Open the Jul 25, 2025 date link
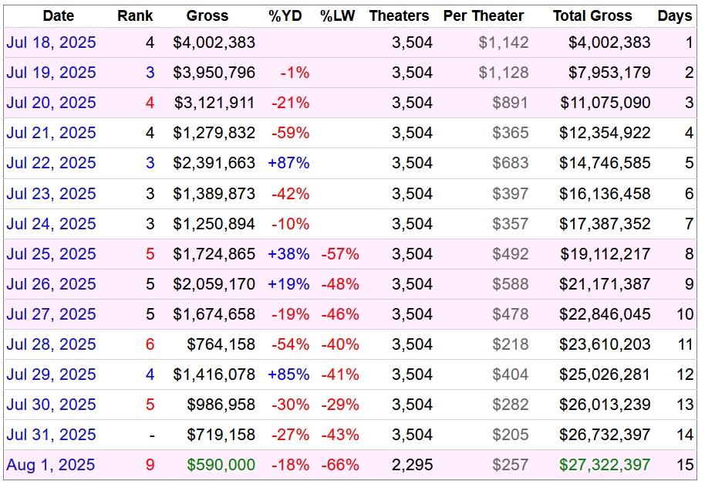The height and width of the screenshot is (488, 705). (51, 254)
